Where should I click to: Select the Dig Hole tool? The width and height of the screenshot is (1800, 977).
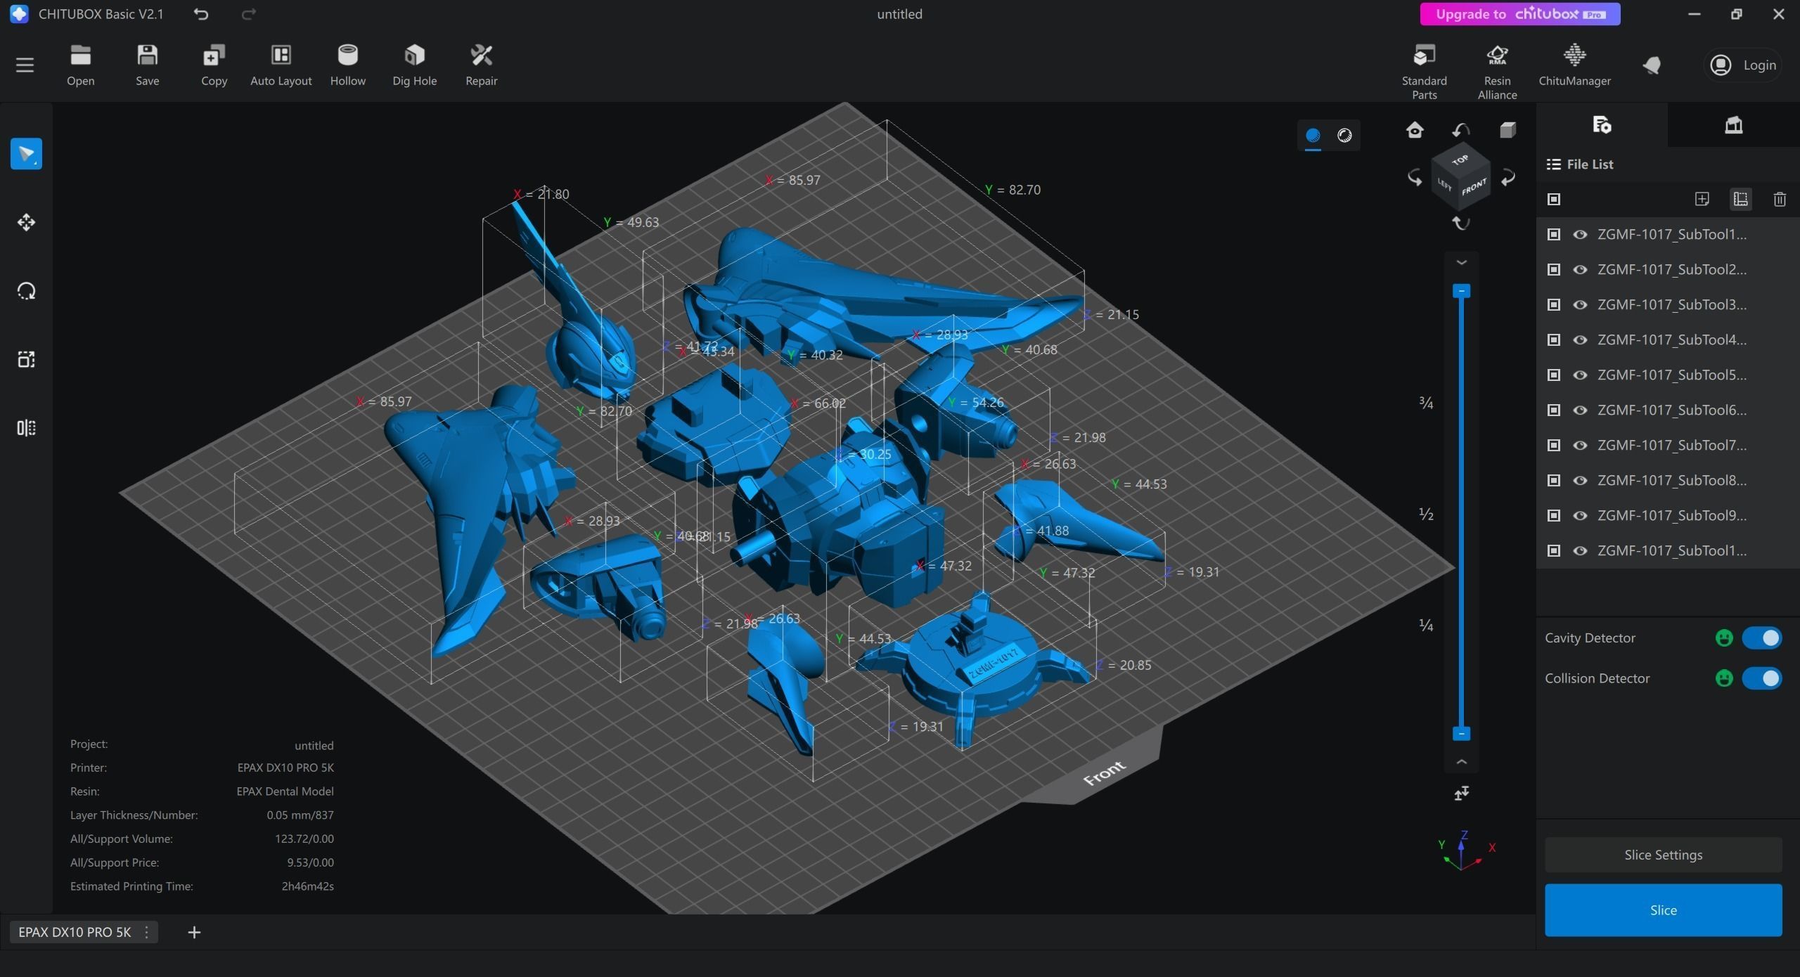click(x=414, y=65)
